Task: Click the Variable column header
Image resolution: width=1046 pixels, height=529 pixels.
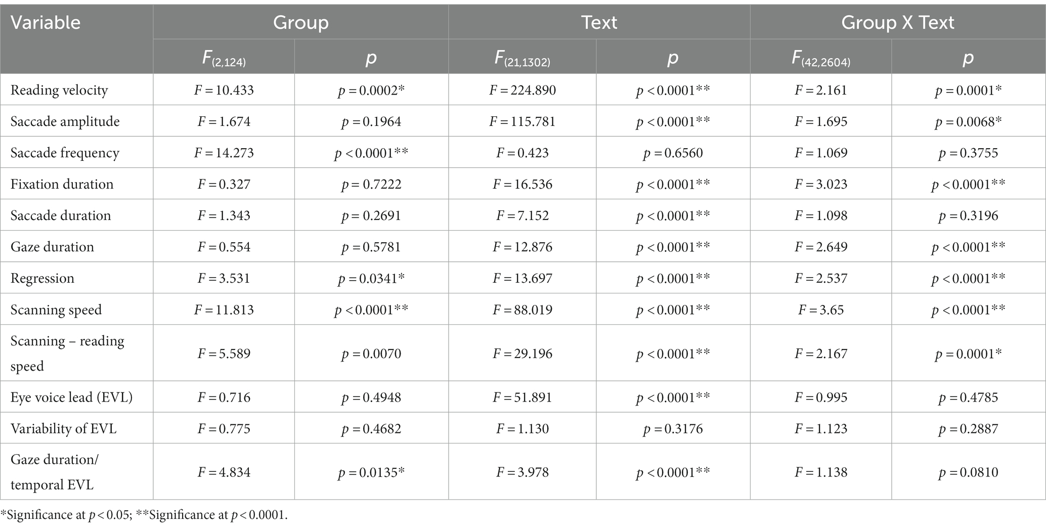Action: (x=46, y=23)
